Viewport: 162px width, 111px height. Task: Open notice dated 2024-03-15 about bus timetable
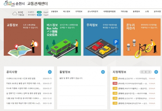(x=29, y=78)
